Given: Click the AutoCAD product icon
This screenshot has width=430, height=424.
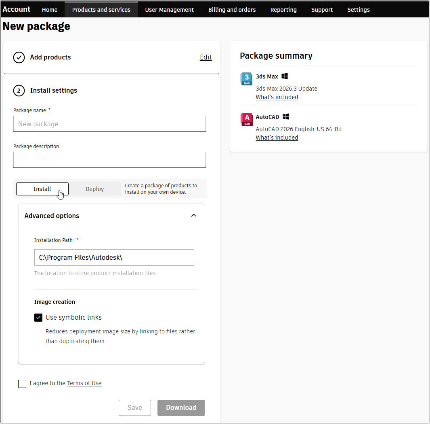Looking at the screenshot, I should [246, 119].
